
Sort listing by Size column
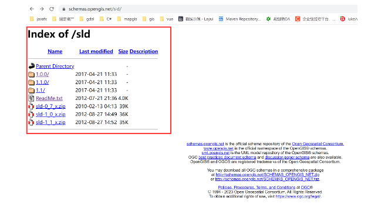(123, 51)
